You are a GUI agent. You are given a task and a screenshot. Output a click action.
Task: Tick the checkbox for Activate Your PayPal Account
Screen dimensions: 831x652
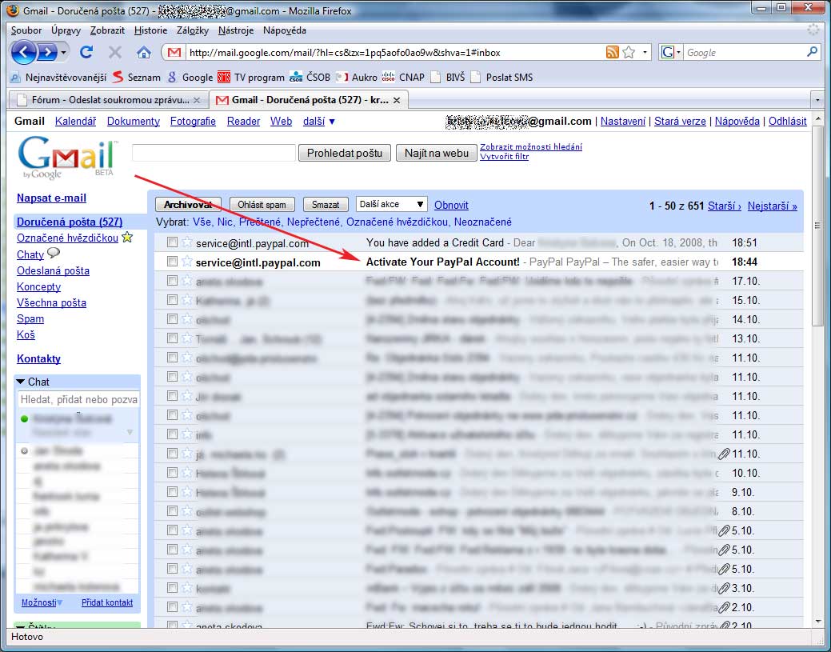172,262
